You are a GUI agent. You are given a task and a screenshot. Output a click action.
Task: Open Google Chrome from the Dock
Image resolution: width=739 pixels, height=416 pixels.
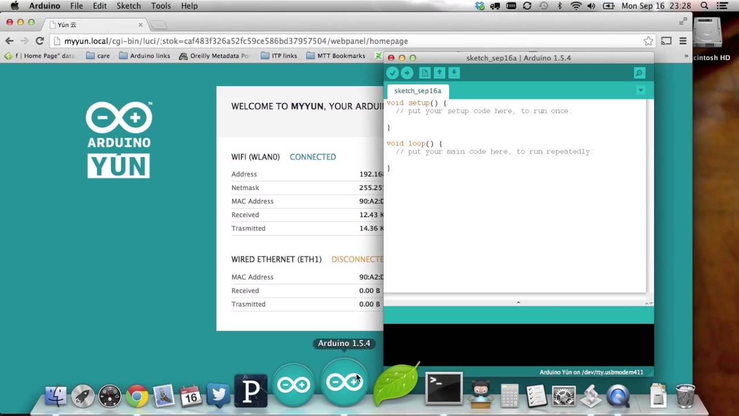click(137, 396)
